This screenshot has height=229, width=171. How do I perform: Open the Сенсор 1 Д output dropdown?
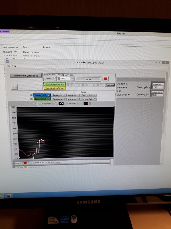(88, 95)
